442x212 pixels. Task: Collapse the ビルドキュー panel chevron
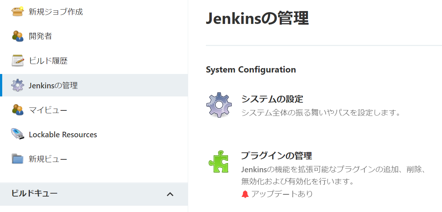tap(170, 194)
